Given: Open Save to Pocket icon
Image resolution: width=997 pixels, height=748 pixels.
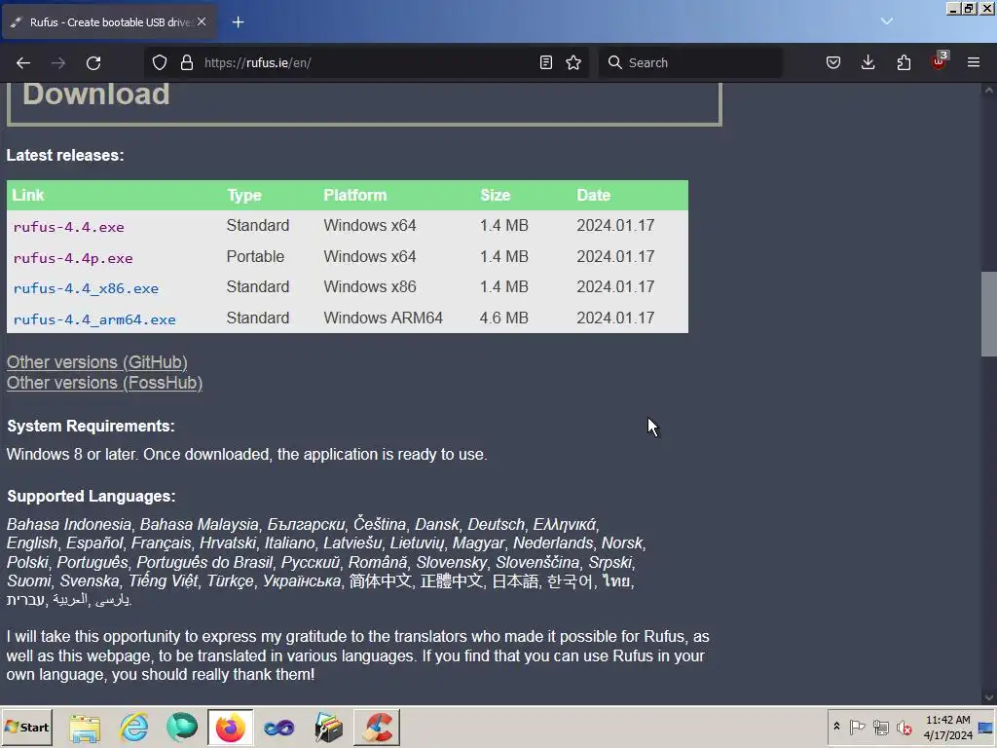Looking at the screenshot, I should coord(833,62).
